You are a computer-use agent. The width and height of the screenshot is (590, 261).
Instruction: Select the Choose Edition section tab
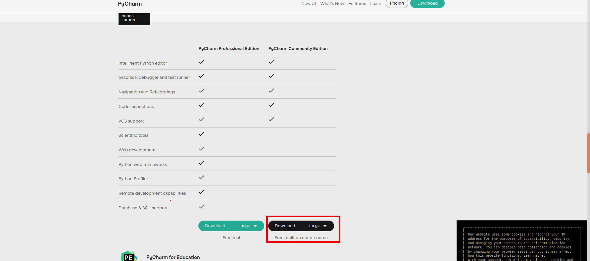(134, 19)
